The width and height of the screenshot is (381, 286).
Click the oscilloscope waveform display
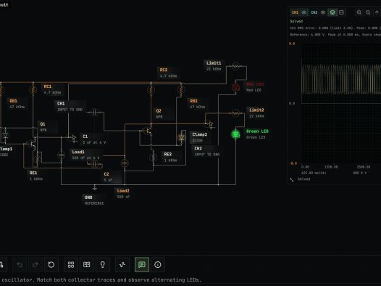coord(341,105)
